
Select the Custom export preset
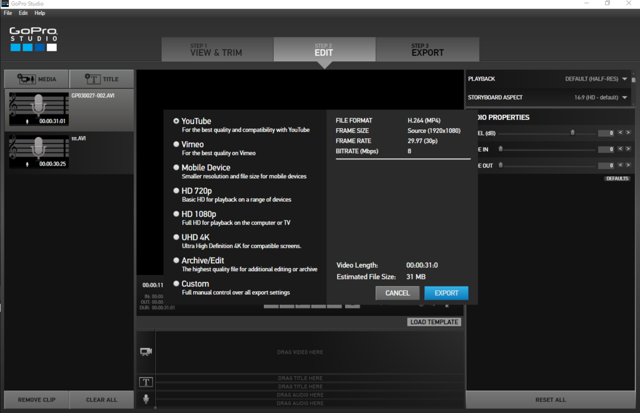tap(176, 284)
